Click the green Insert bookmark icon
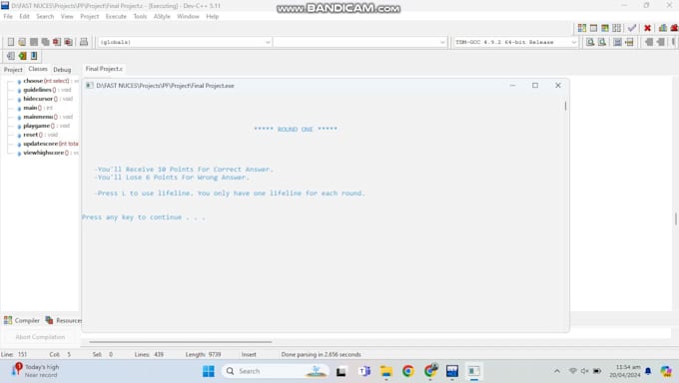 22,56
